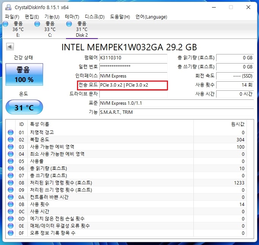Viewport: 259px width, 245px height.
Task: Select the 예기치 않은 전원 손실 횟수 row
Action: click(x=126, y=219)
